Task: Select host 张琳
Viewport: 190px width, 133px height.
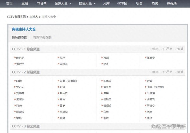Action: [106, 118]
